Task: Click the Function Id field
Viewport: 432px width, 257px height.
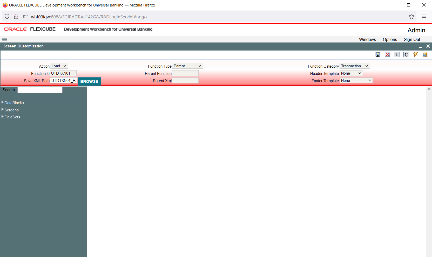Action: (63, 73)
